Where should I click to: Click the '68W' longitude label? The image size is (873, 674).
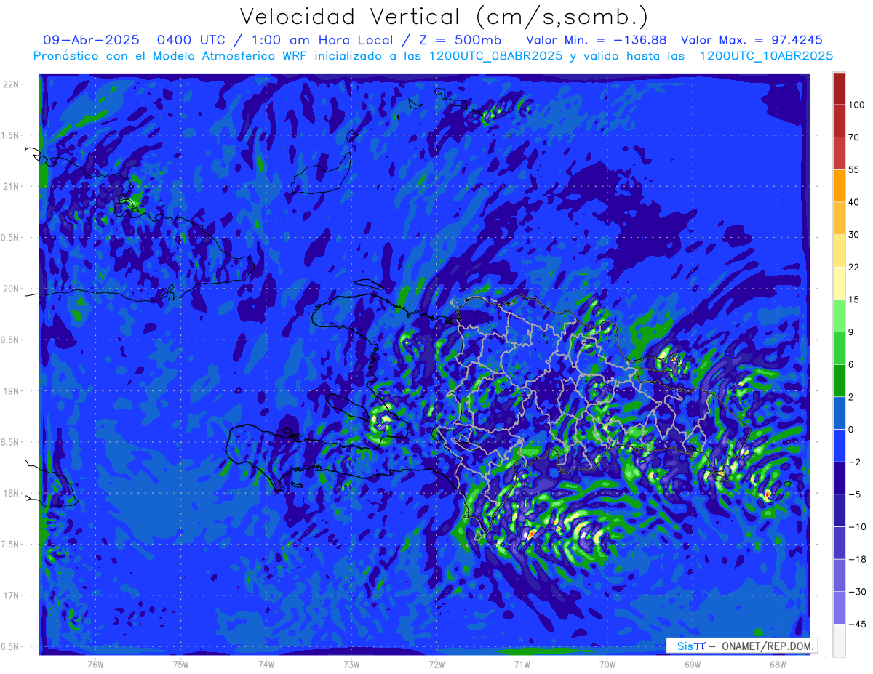point(778,664)
